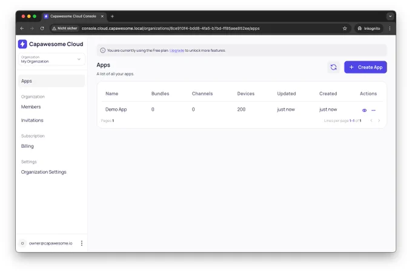
Task: Switch to Capawesome Cloud Console tab
Action: point(73,16)
